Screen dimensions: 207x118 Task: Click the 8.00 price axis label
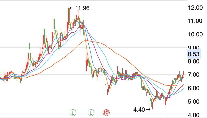click(x=194, y=61)
